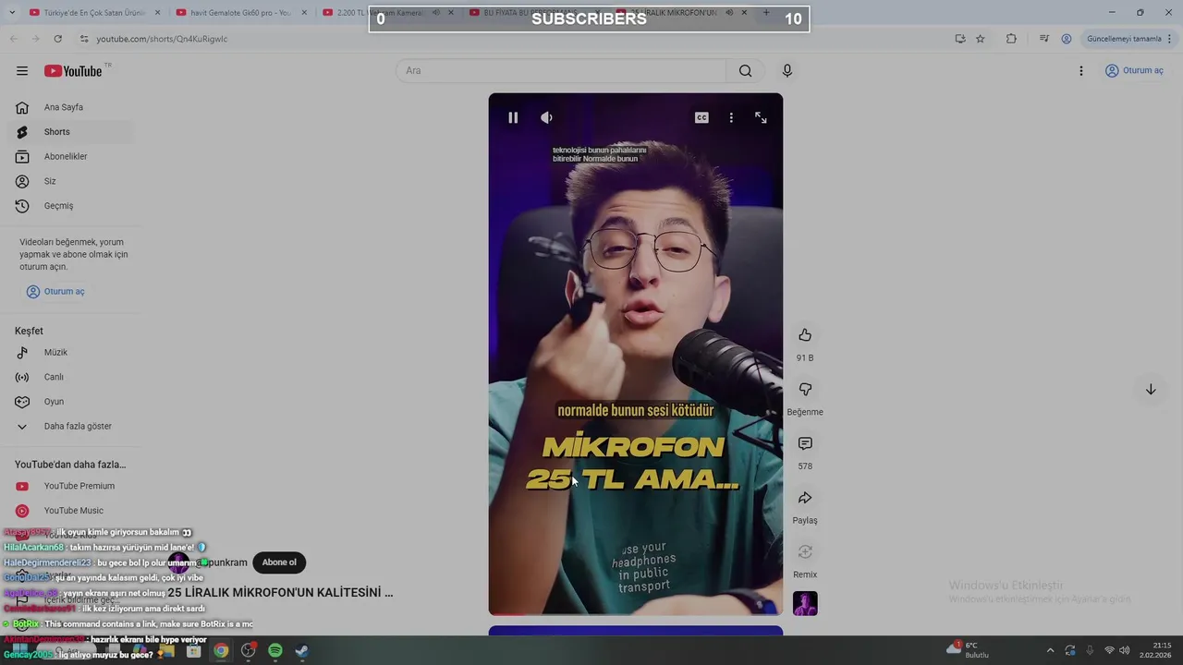Open Spotify from the taskbar
Image resolution: width=1183 pixels, height=665 pixels.
[274, 651]
